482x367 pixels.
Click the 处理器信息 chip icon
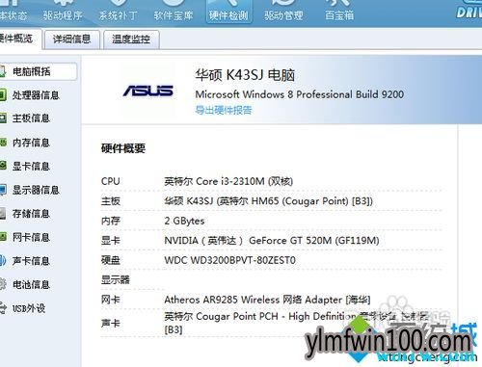pos(3,95)
